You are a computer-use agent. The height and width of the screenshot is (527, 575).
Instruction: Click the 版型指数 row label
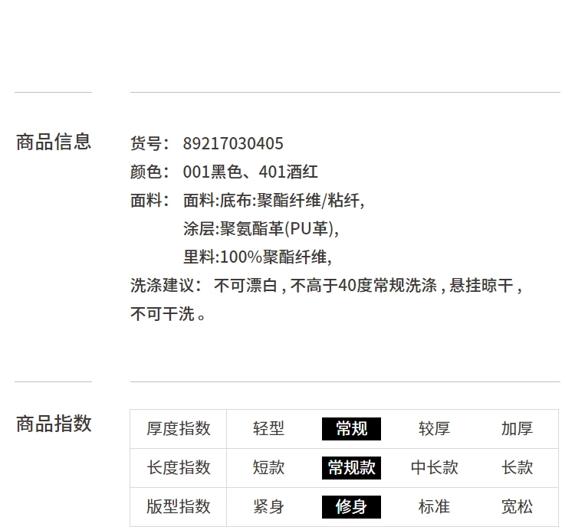tap(179, 507)
